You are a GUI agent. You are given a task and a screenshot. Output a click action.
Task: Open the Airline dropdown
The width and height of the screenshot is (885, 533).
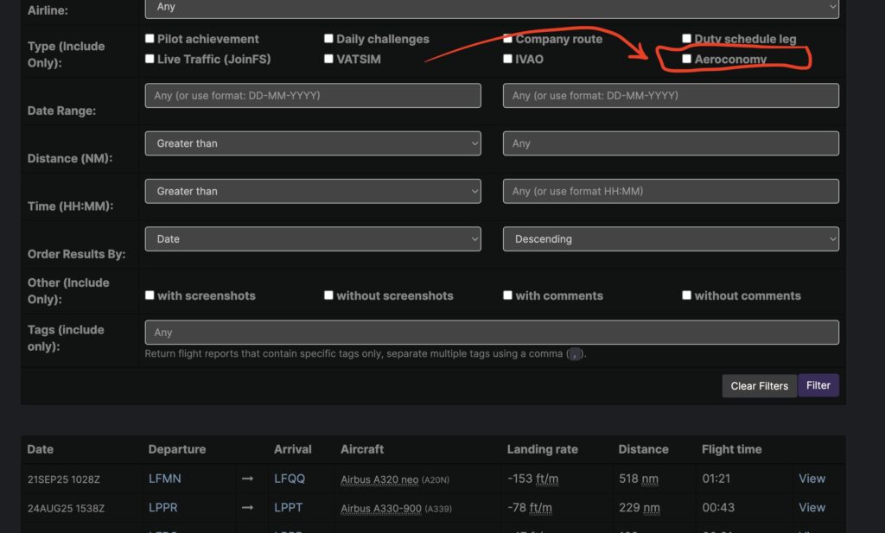491,7
